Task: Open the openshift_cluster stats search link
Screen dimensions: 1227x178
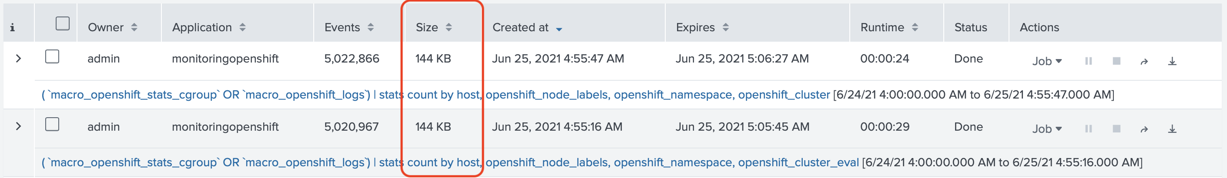Action: [x=436, y=95]
